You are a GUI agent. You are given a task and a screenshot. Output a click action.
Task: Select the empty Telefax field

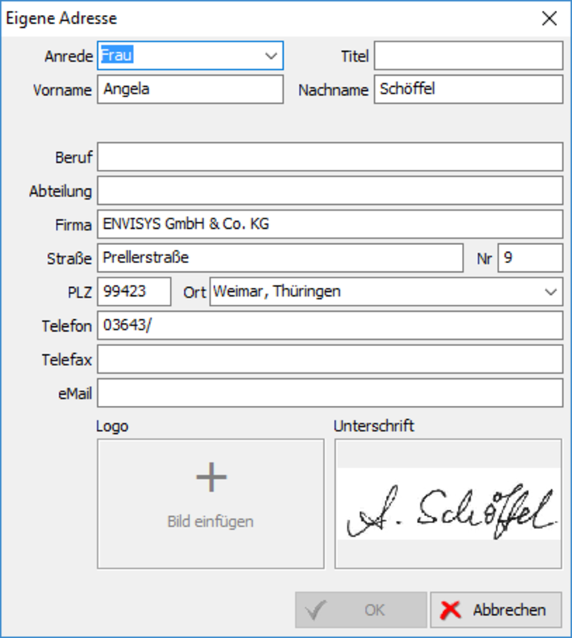pyautogui.click(x=329, y=360)
